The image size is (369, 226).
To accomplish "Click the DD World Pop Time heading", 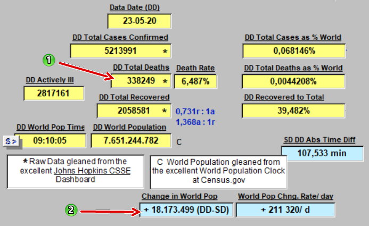I will [51, 127].
